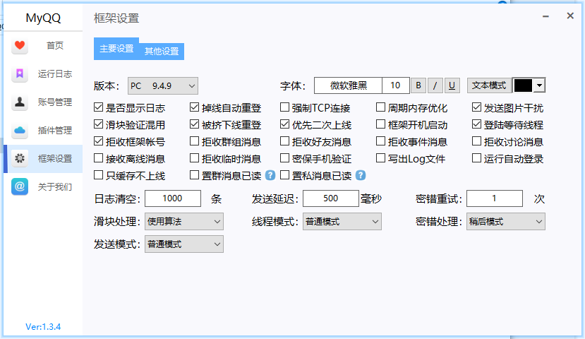Click the heart icon for 首页

click(20, 46)
